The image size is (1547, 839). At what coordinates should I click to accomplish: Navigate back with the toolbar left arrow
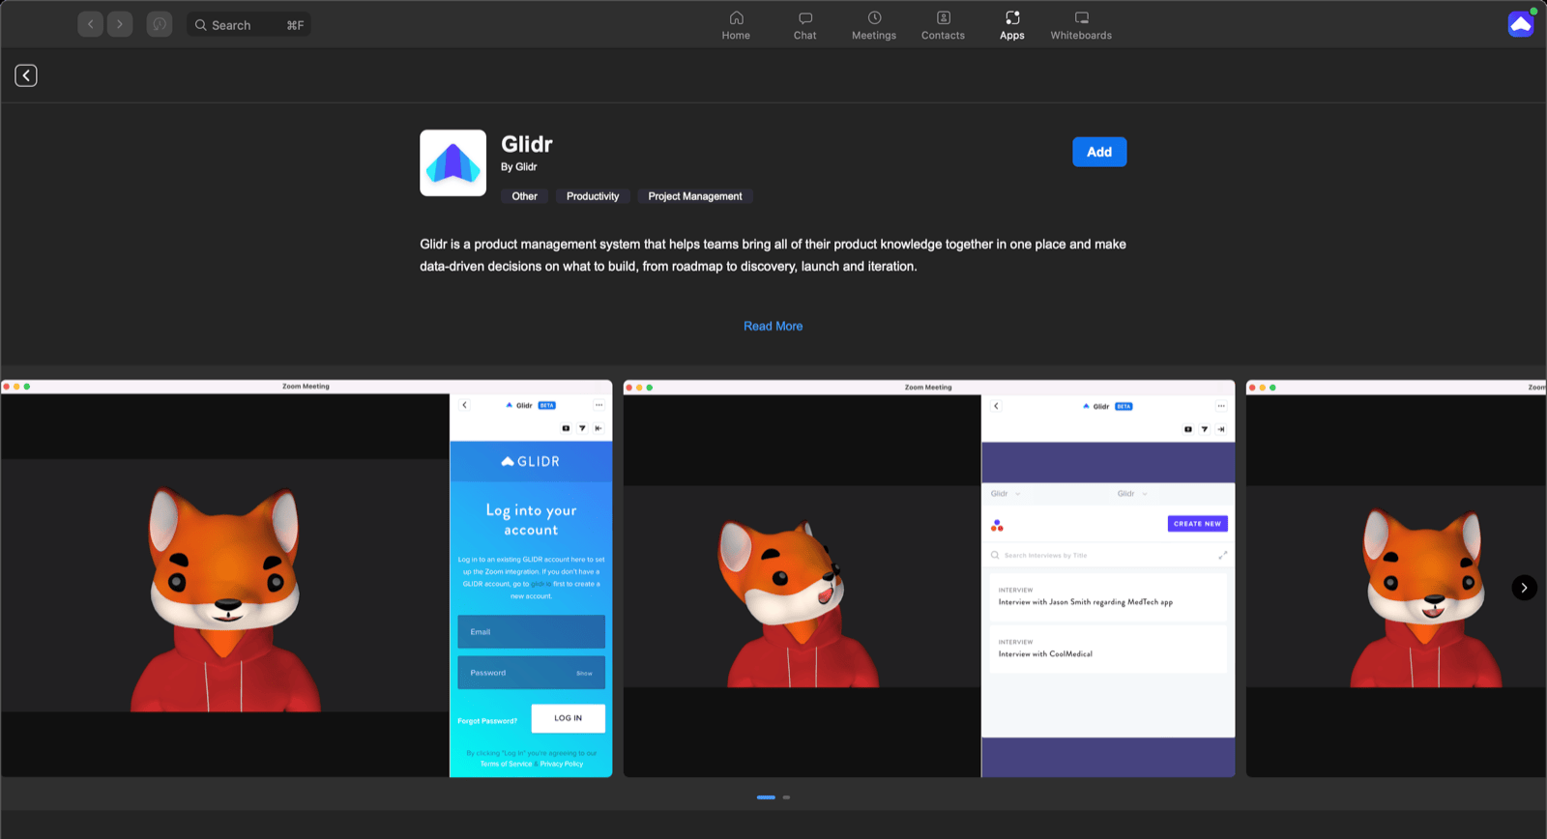point(90,24)
